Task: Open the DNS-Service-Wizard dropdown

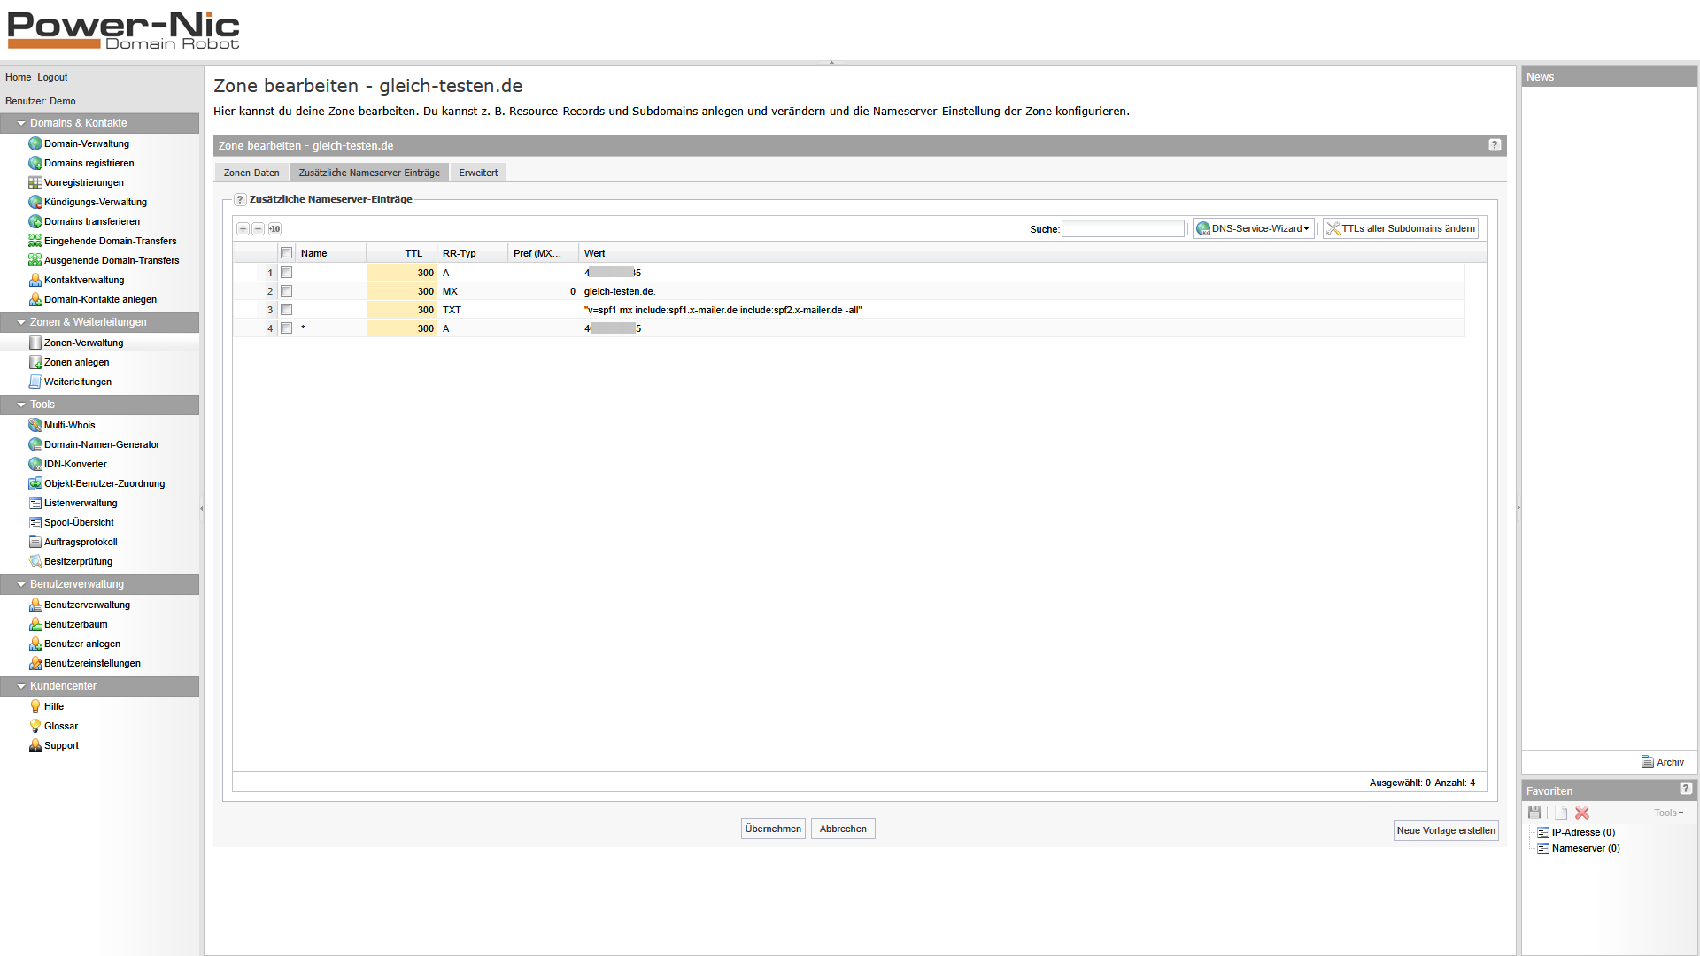Action: pos(1254,229)
